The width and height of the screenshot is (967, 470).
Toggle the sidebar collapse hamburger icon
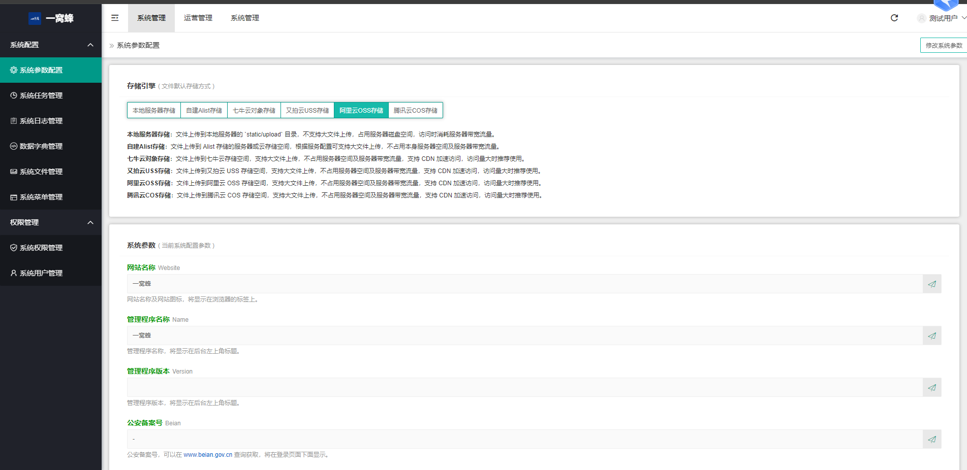tap(115, 18)
